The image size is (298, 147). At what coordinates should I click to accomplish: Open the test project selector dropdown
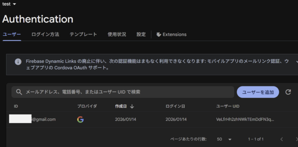(9, 4)
